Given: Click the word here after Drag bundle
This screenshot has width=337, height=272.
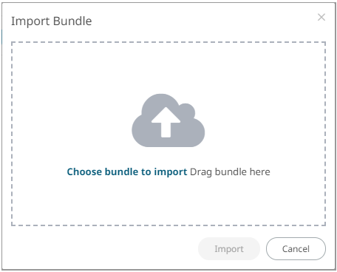Looking at the screenshot, I should (259, 171).
